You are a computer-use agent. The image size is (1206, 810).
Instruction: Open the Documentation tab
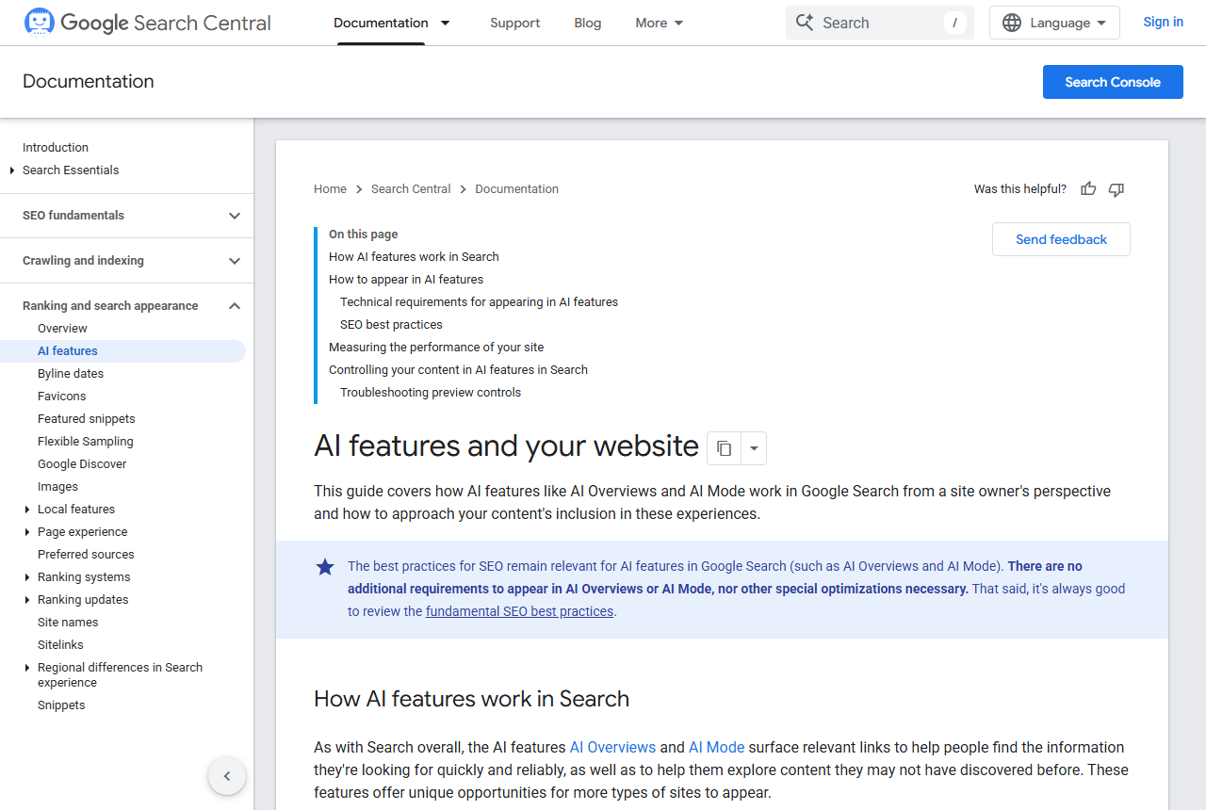point(381,23)
